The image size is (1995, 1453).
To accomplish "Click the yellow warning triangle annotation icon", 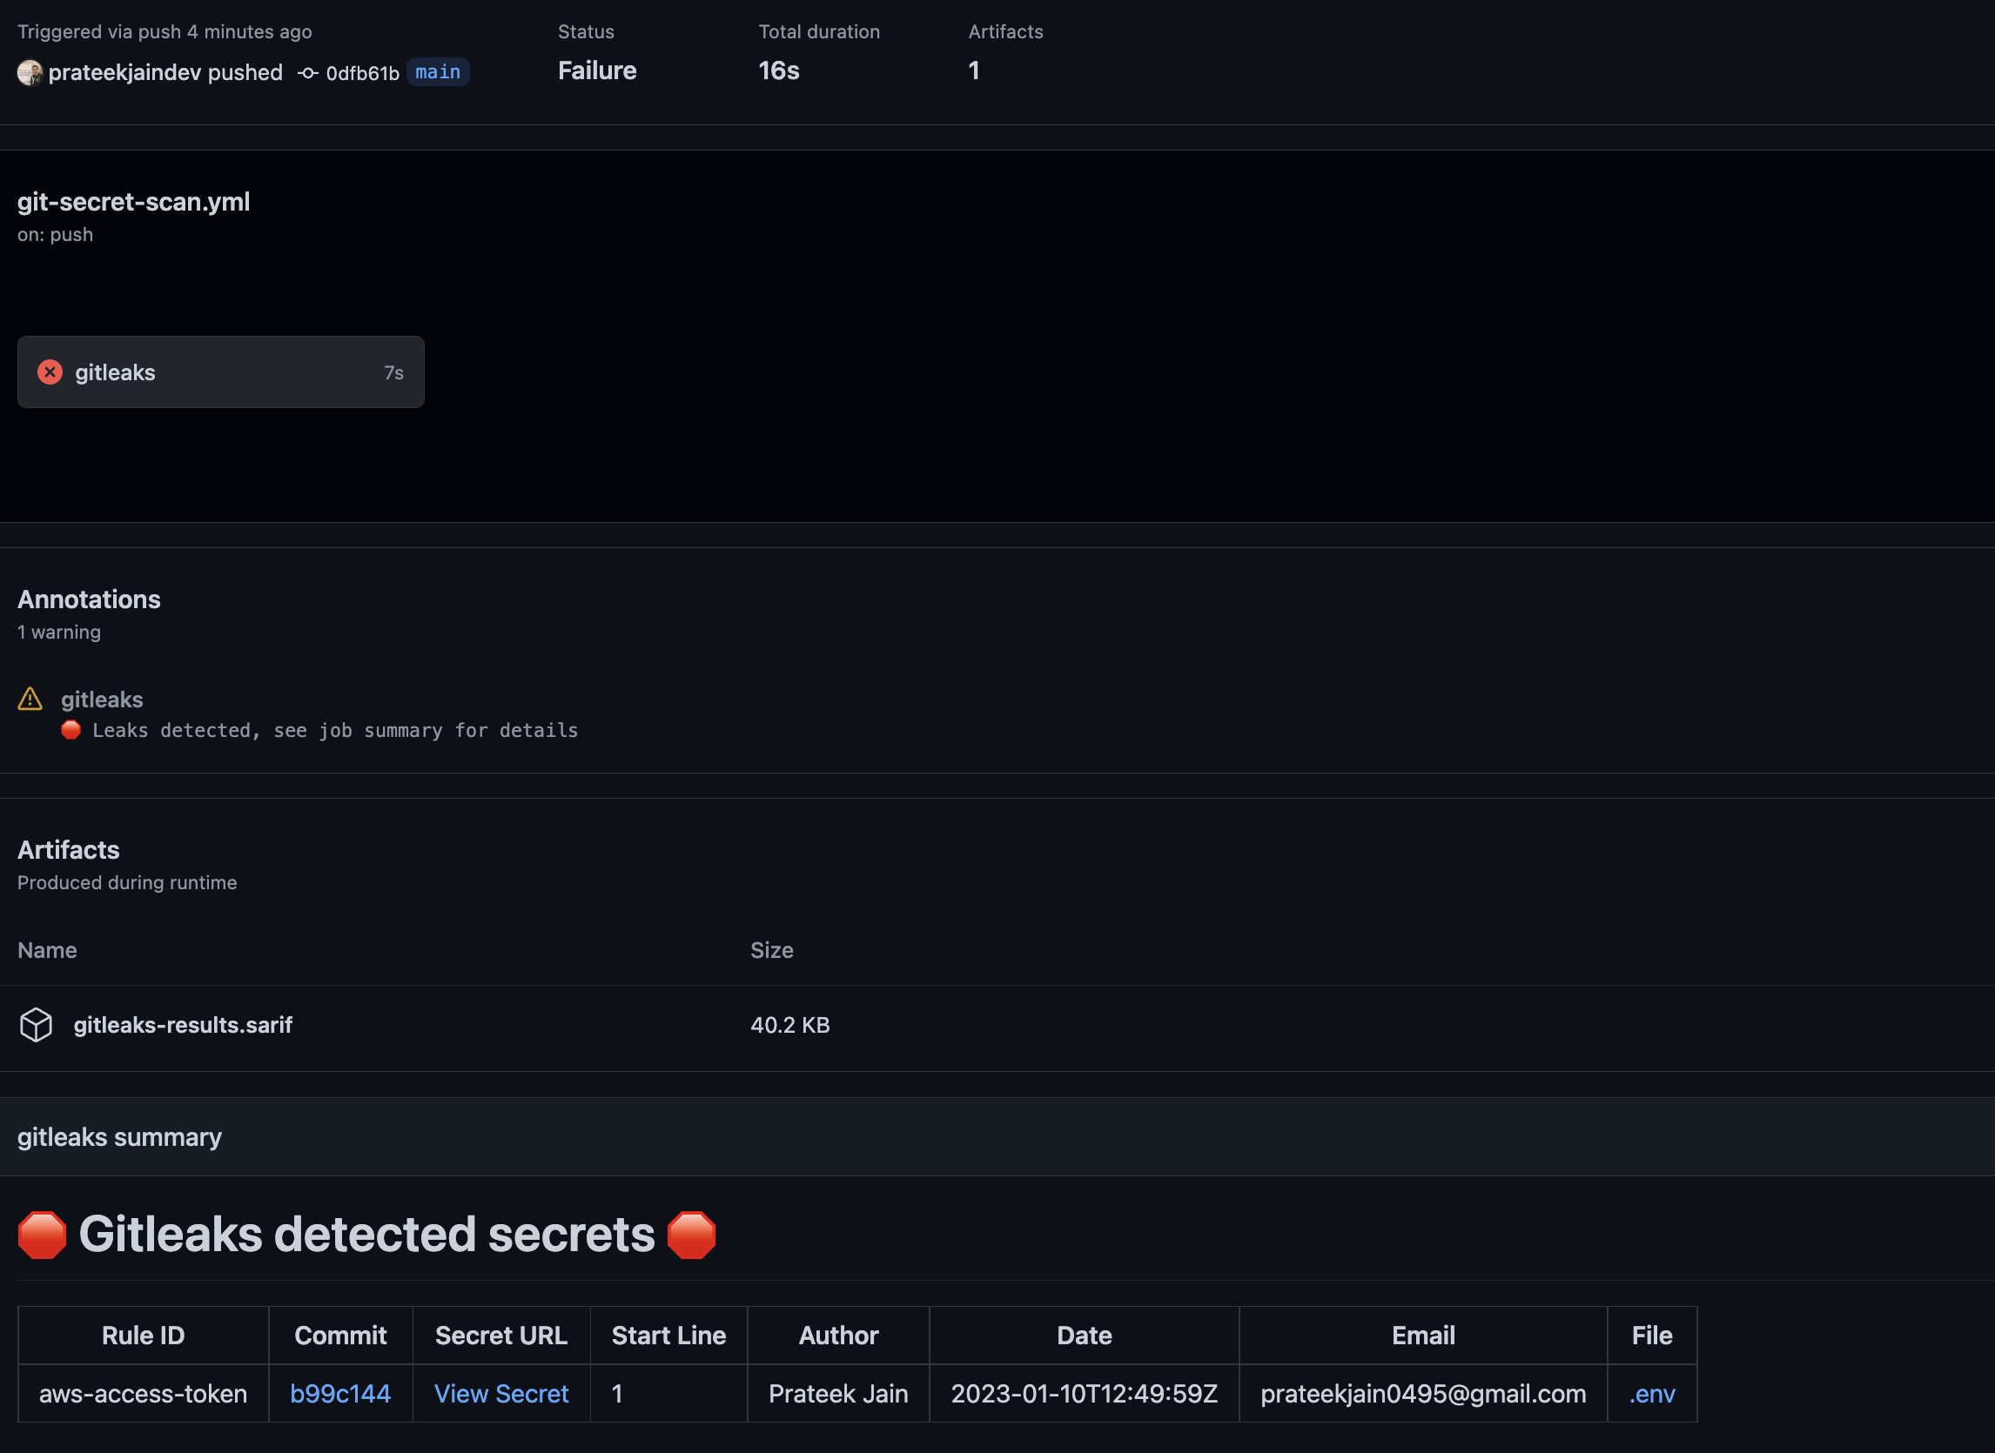I will click(30, 700).
